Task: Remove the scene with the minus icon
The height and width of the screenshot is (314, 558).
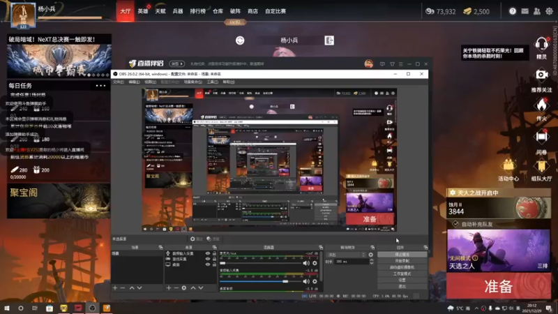Action: point(123,287)
